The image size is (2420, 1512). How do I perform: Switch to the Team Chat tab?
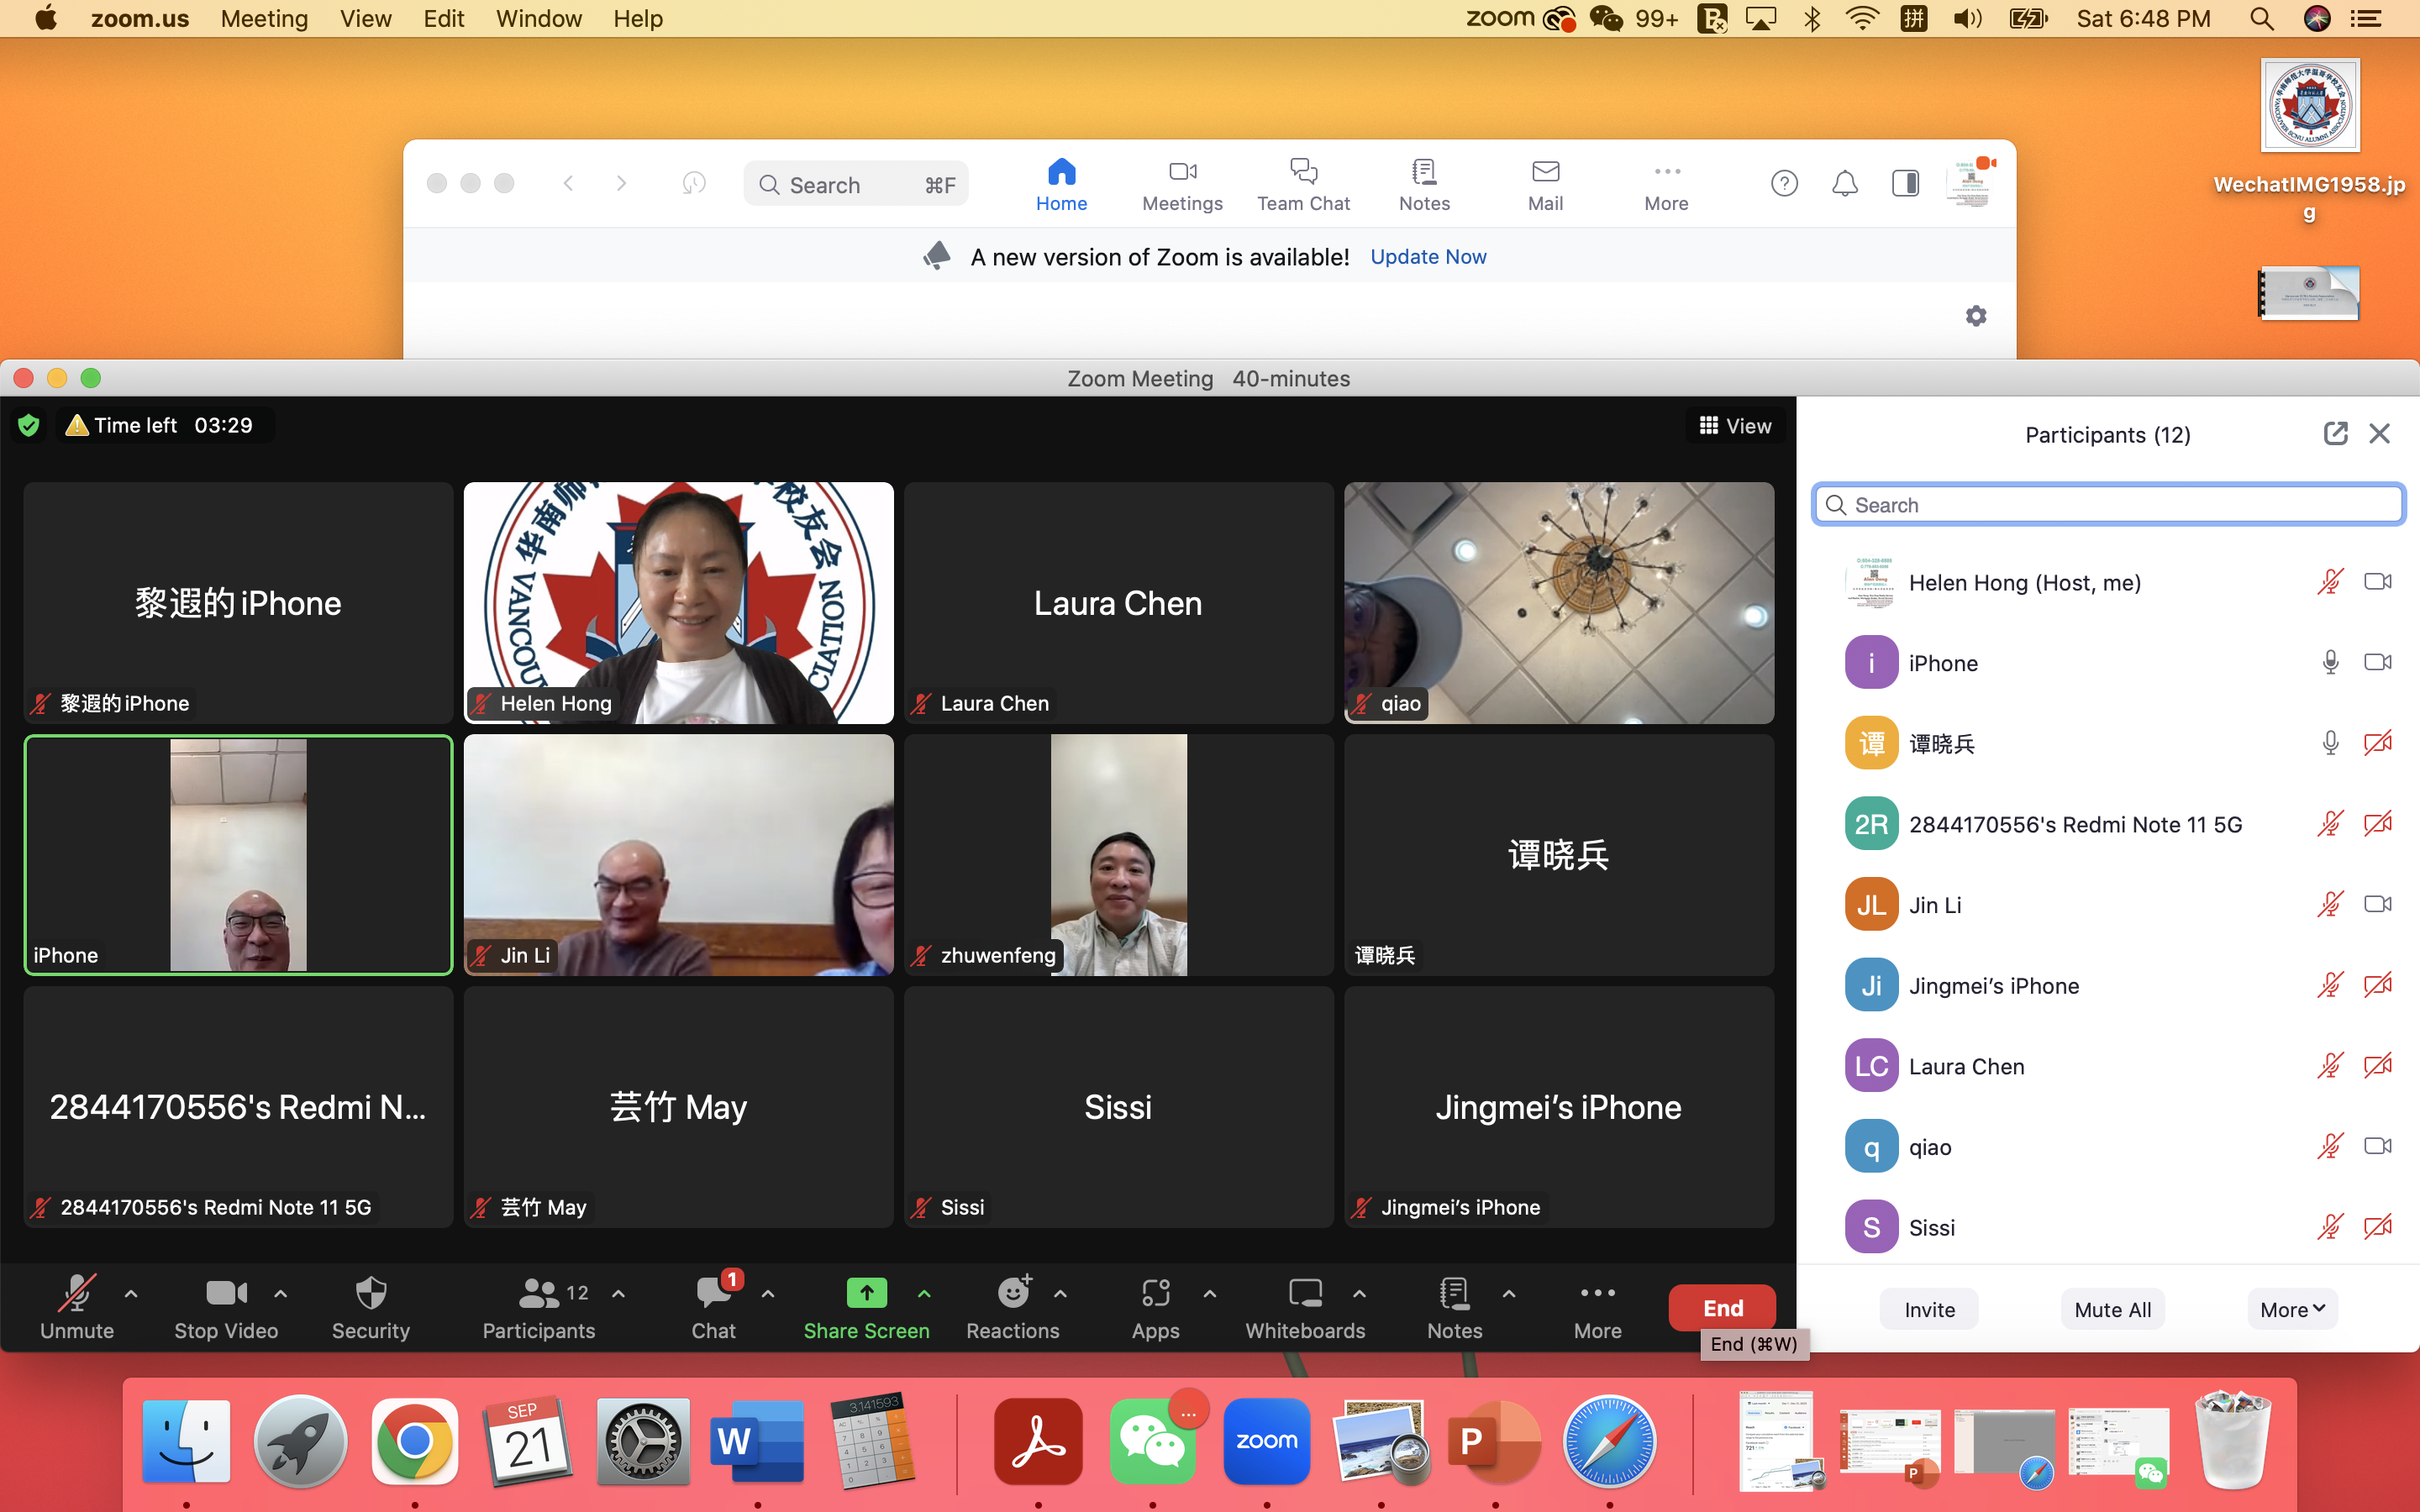click(1303, 185)
